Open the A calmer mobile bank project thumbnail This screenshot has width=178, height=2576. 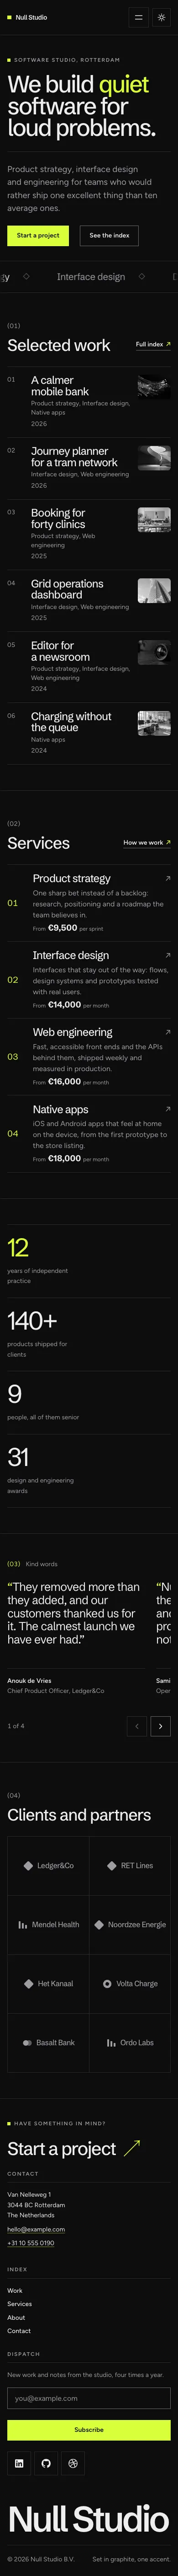tap(154, 387)
